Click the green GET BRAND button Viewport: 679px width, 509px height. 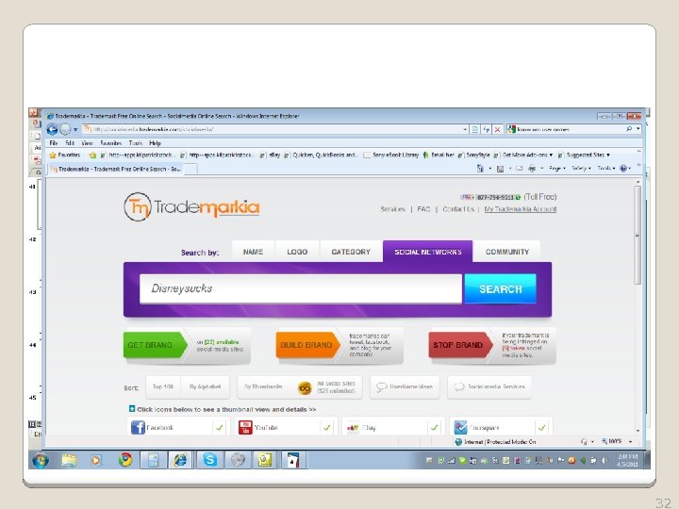pos(155,345)
